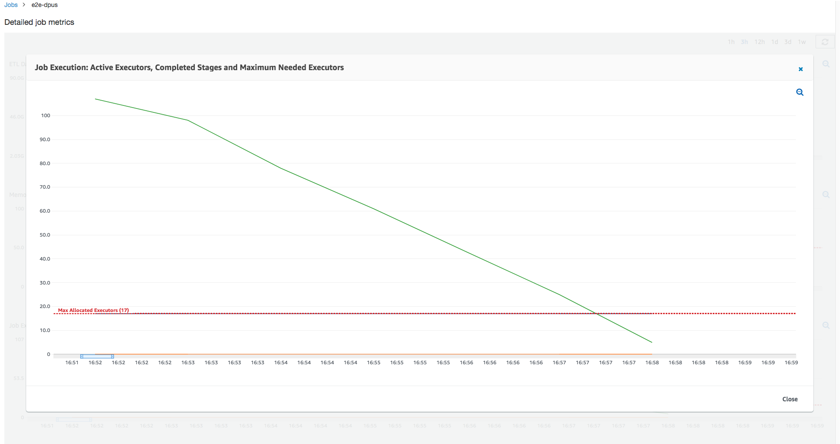The width and height of the screenshot is (840, 444).
Task: Click the e2e-dpus breadcrumb item
Action: [x=44, y=5]
